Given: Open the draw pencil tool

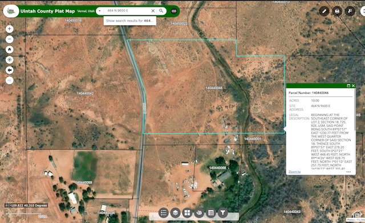Looking at the screenshot, I should (324, 11).
